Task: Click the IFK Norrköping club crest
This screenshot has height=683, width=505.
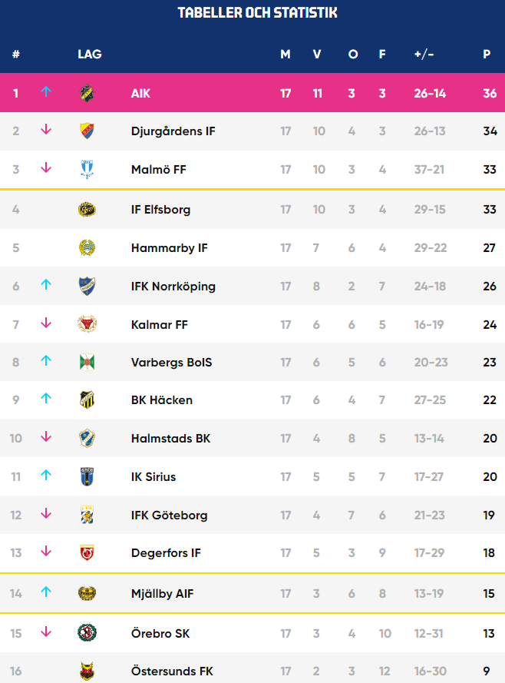Action: (x=87, y=286)
